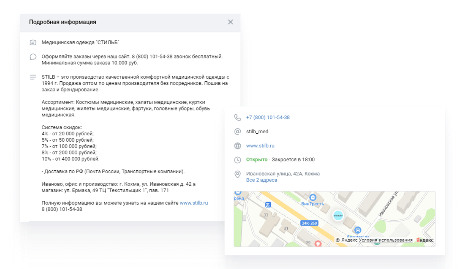Image resolution: width=465 pixels, height=269 pixels.
Task: Click building number 31 on the map
Action: click(286, 228)
